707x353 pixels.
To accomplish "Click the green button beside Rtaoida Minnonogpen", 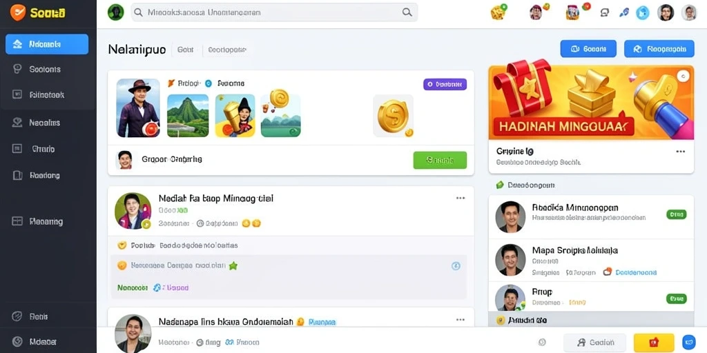I will click(677, 215).
